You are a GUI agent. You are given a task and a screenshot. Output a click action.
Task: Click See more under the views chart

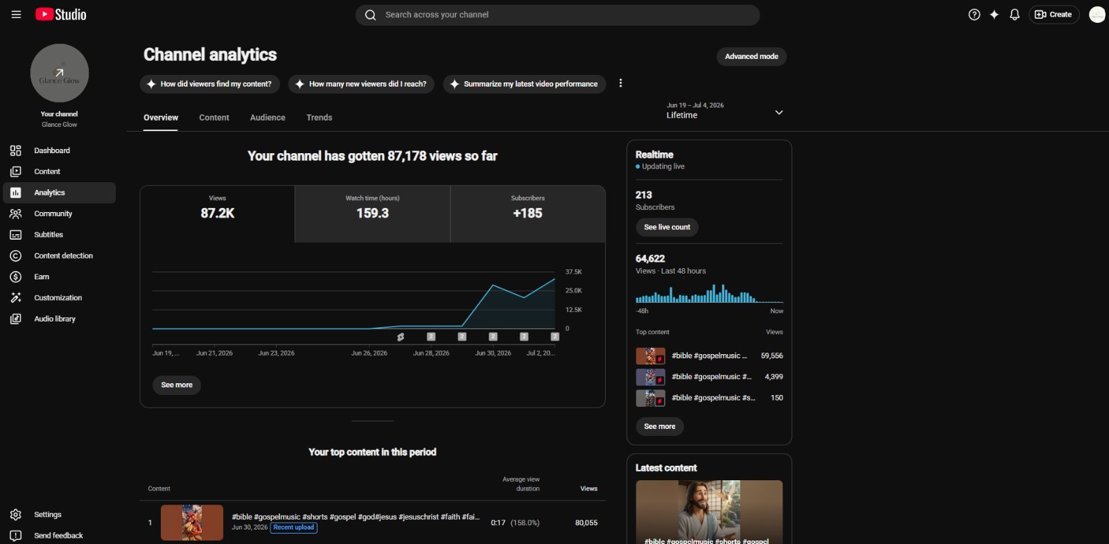[177, 385]
